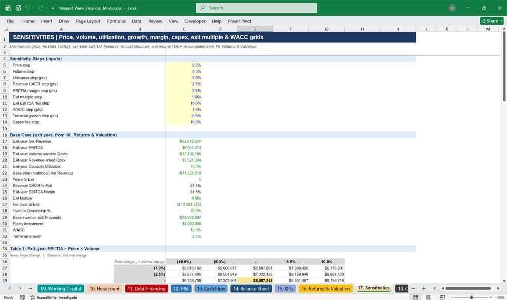Click the next sheet arrow
The height and width of the screenshot is (300, 507).
point(20,288)
